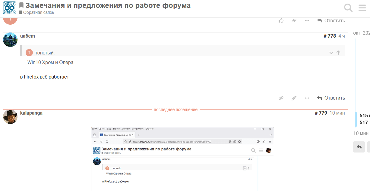Grab the blue timeline scroller handle
This screenshot has width=370, height=191.
pyautogui.click(x=356, y=119)
